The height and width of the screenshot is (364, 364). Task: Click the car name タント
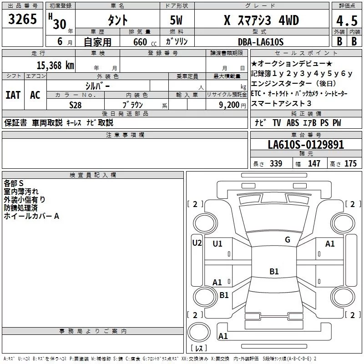click(117, 20)
